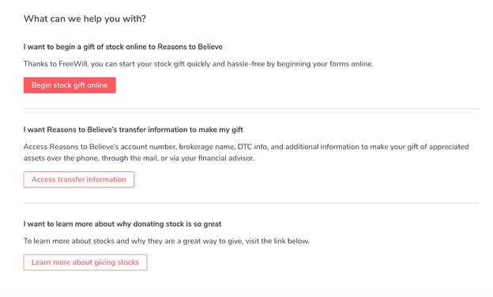Viewport: 493px width, 297px height.
Task: Click the 'begin a gift of stock online' heading
Action: click(123, 47)
